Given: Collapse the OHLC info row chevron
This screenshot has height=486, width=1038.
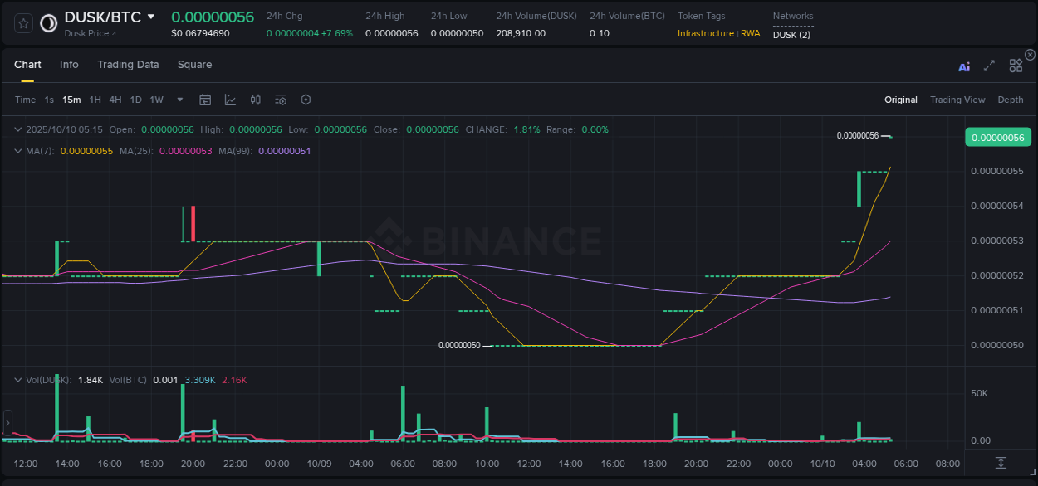Looking at the screenshot, I should click(x=18, y=129).
